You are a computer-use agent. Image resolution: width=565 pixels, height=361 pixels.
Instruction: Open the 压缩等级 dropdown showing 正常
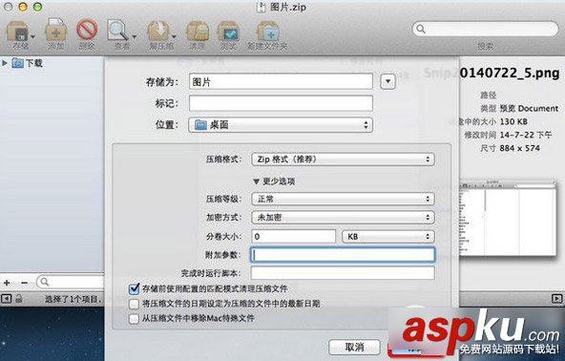(x=343, y=199)
